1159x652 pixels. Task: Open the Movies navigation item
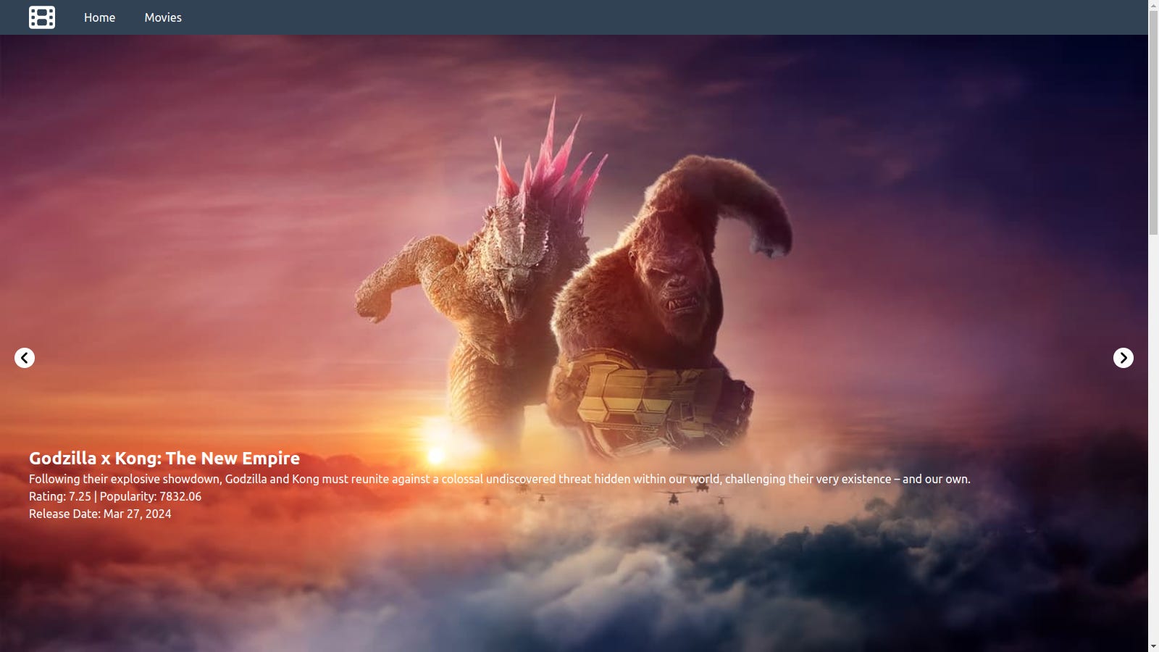coord(163,17)
